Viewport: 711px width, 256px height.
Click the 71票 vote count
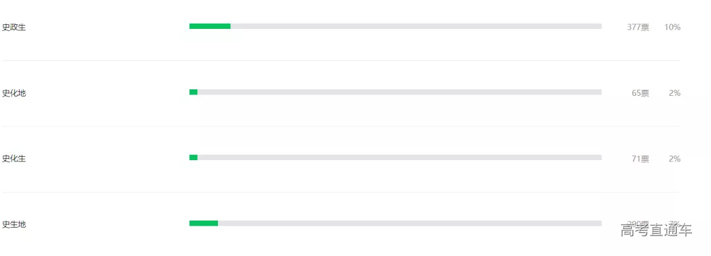click(641, 159)
